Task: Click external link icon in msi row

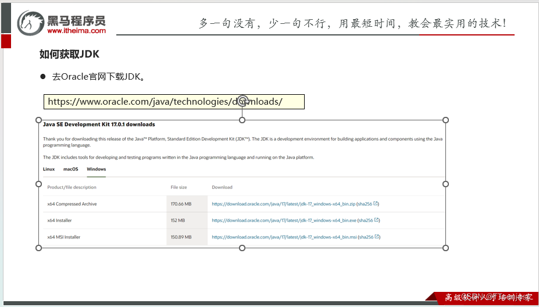Action: 377,237
